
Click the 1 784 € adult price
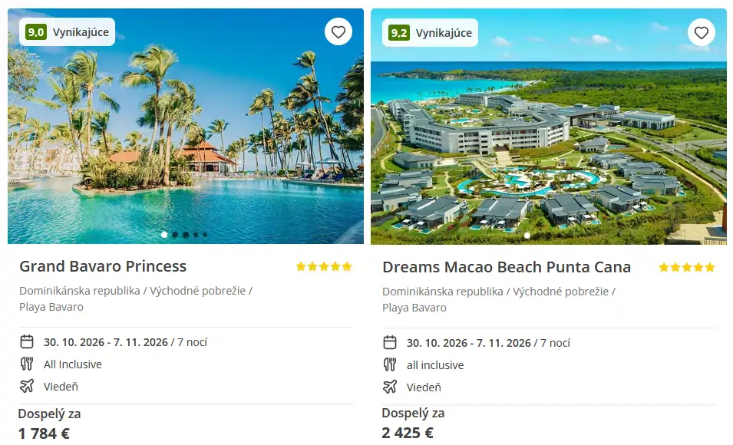point(44,433)
